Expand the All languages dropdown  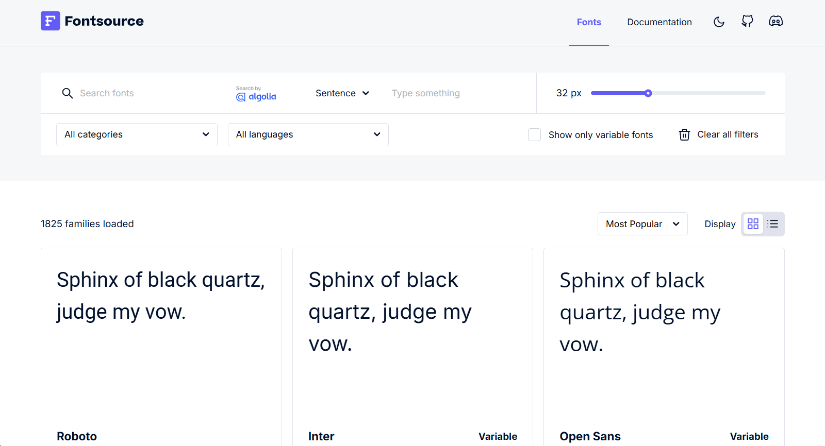pos(308,134)
